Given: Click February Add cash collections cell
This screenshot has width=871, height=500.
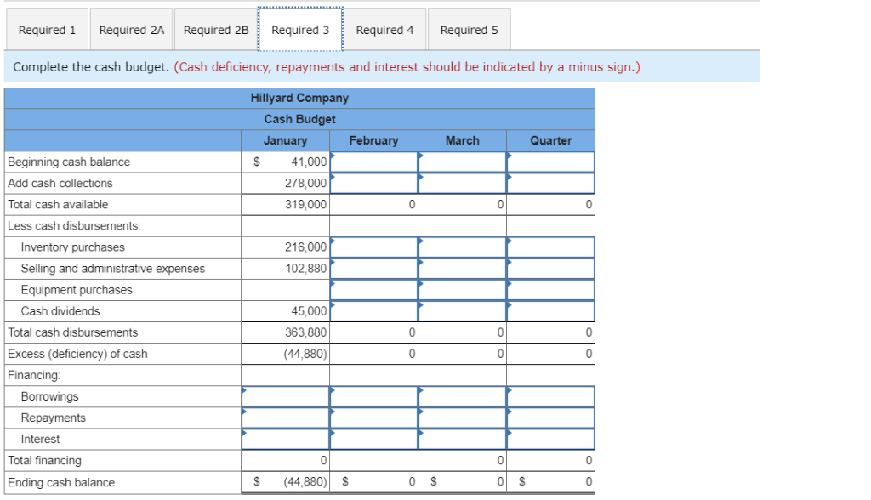Looking at the screenshot, I should (374, 183).
